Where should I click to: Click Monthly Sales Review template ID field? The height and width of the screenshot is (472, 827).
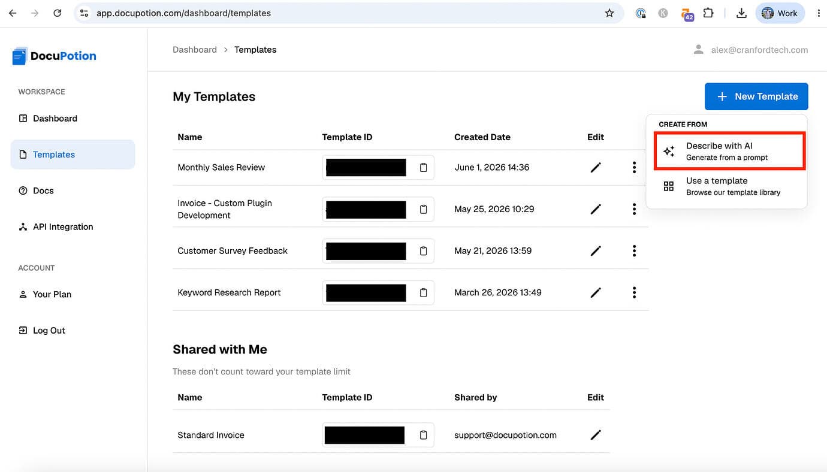[378, 168]
